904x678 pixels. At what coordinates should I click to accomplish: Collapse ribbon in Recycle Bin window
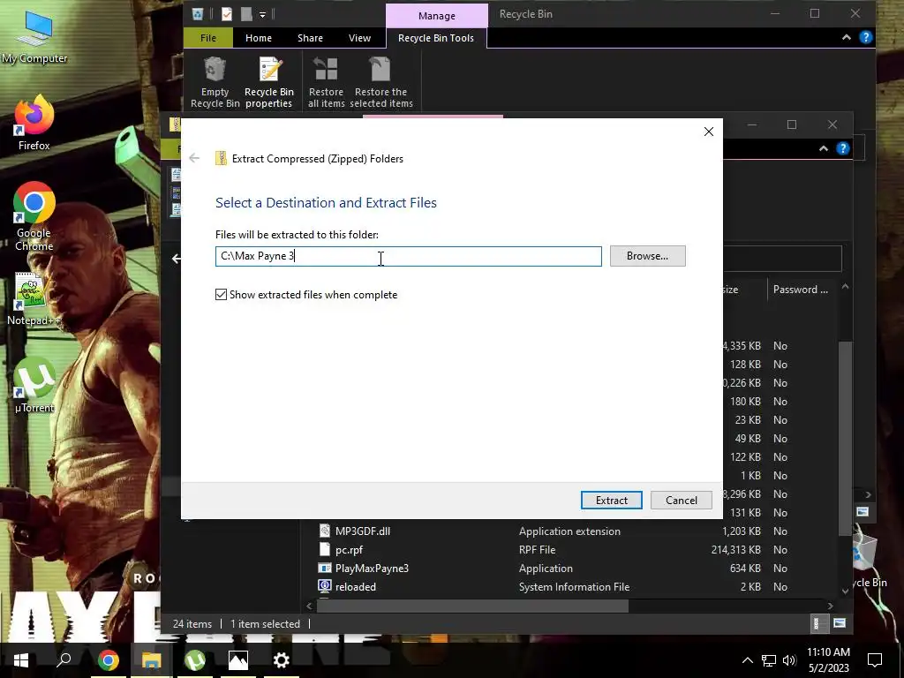pyautogui.click(x=847, y=37)
